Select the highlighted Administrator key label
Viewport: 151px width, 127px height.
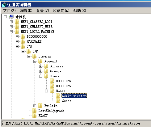(x=74, y=96)
